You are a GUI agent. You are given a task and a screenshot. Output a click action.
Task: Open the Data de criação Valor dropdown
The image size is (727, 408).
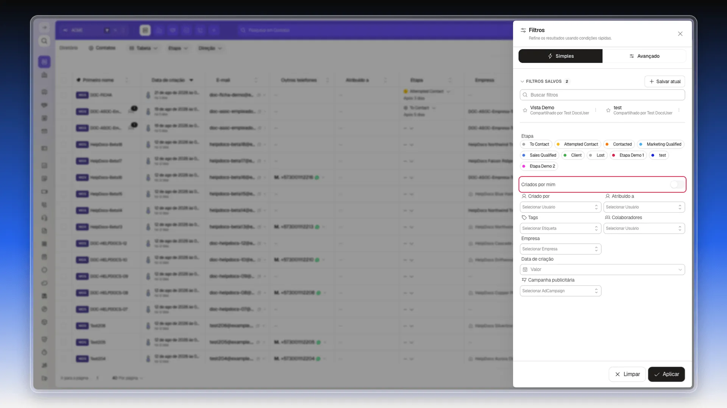[x=602, y=269]
